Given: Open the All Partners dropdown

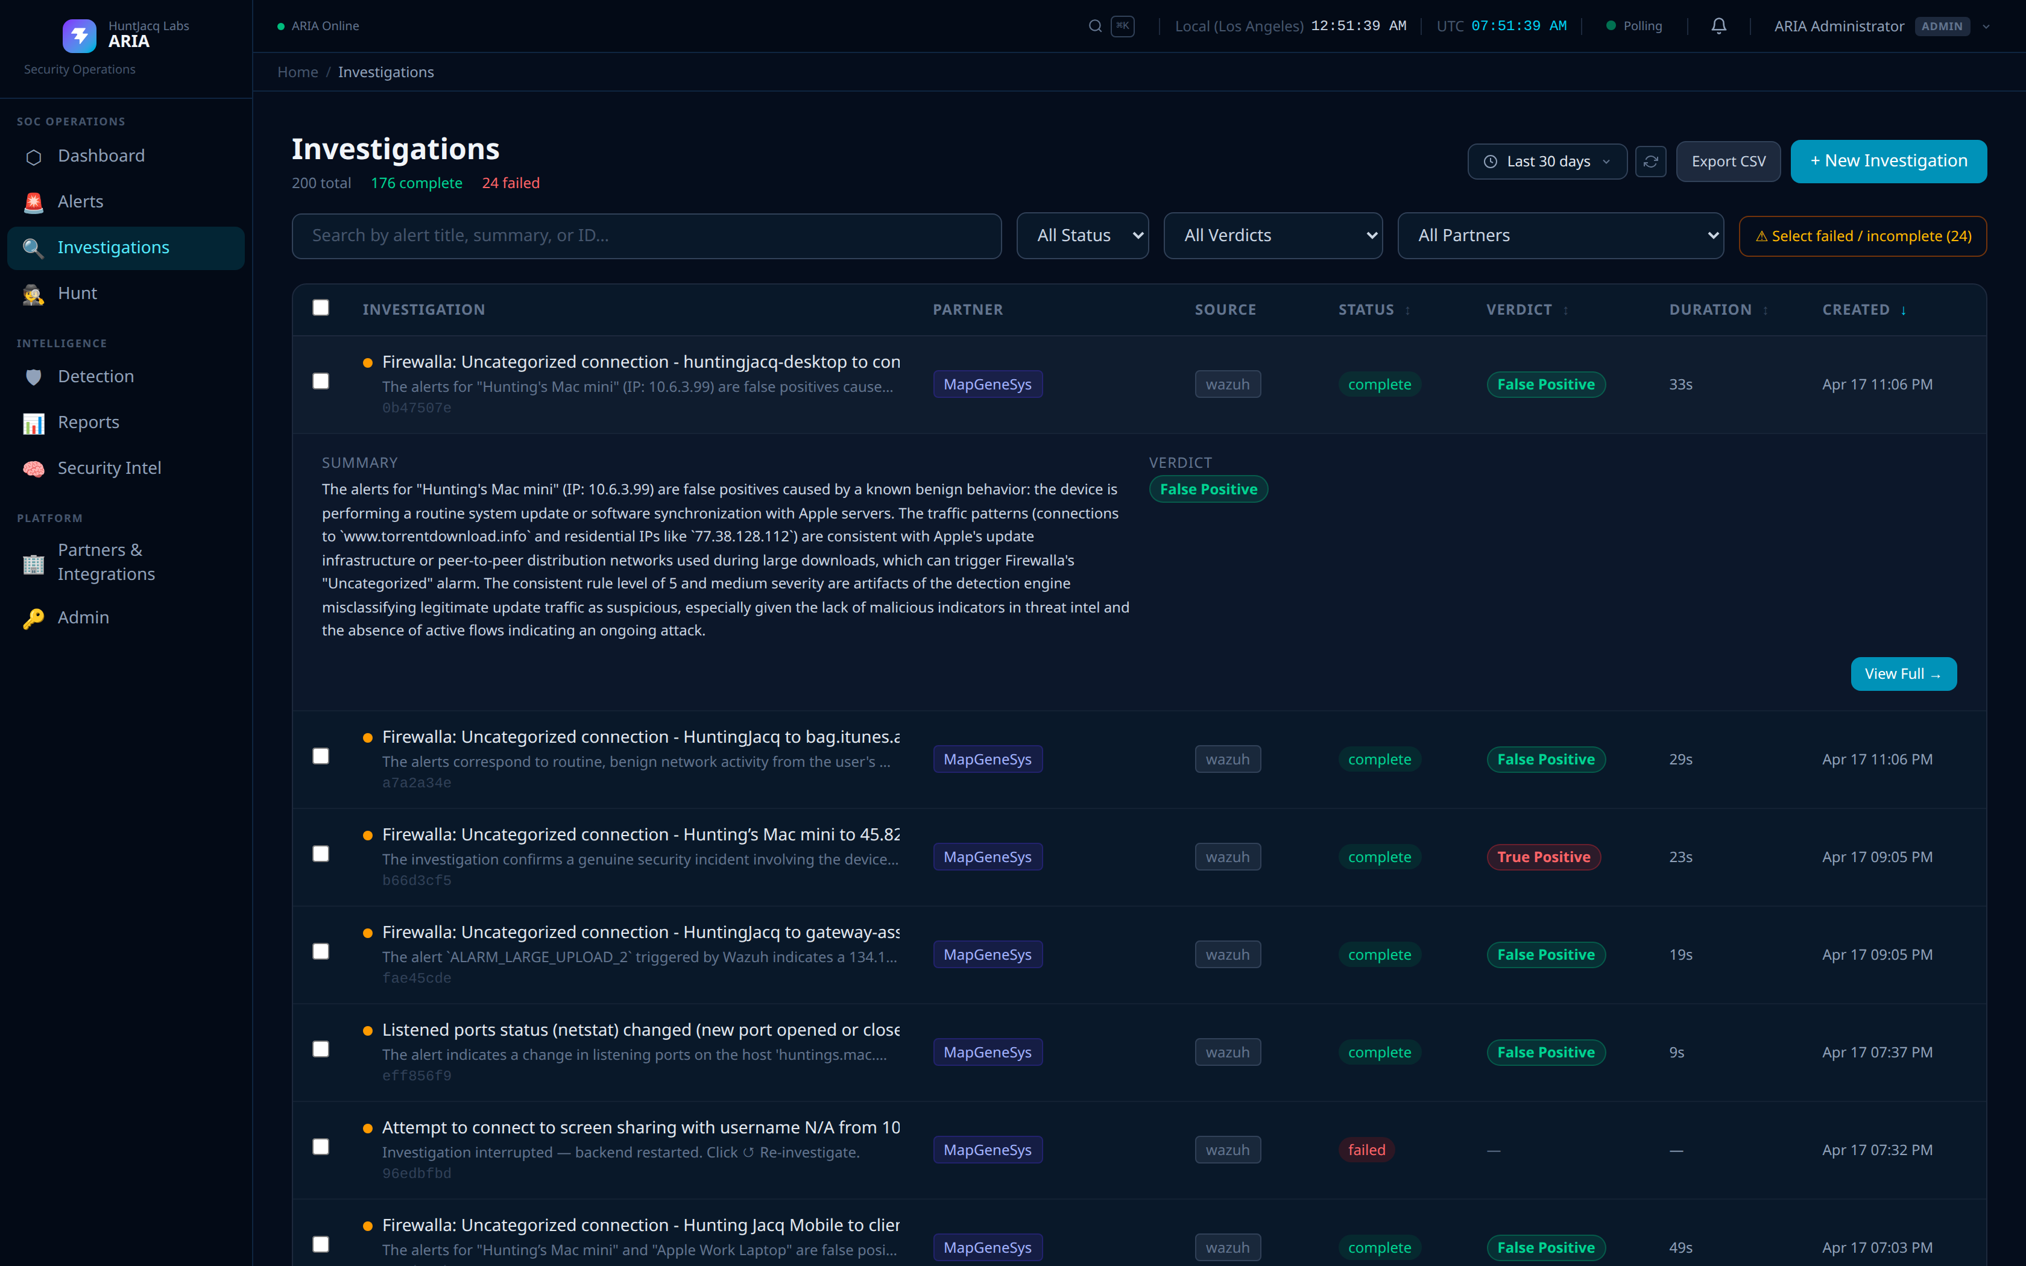Looking at the screenshot, I should 1561,235.
